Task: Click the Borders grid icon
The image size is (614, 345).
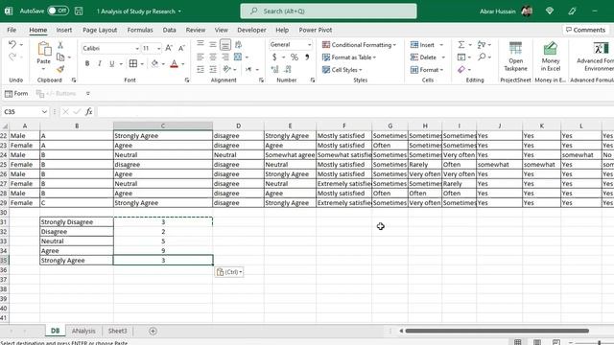Action: pos(133,63)
